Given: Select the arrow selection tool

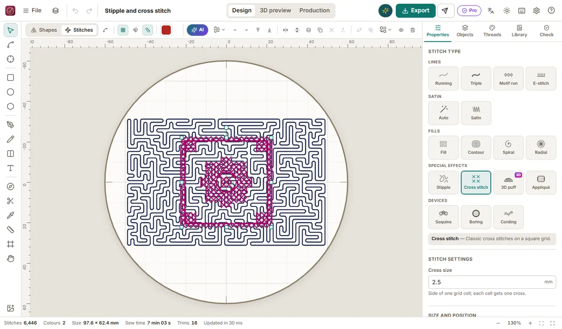Looking at the screenshot, I should pyautogui.click(x=10, y=30).
